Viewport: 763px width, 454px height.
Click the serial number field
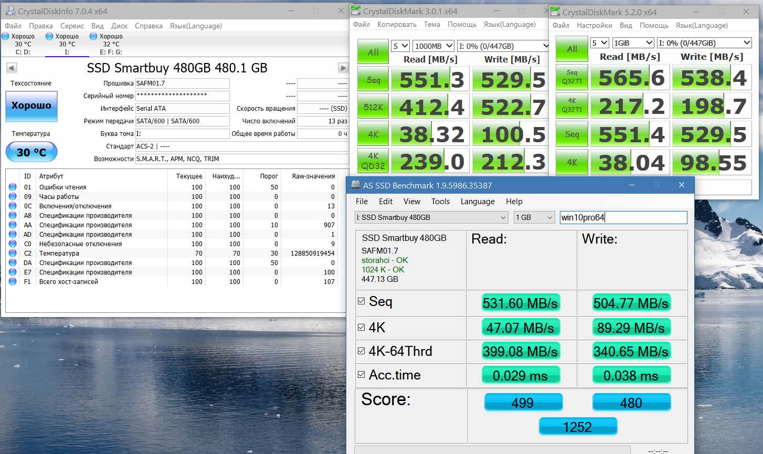183,96
